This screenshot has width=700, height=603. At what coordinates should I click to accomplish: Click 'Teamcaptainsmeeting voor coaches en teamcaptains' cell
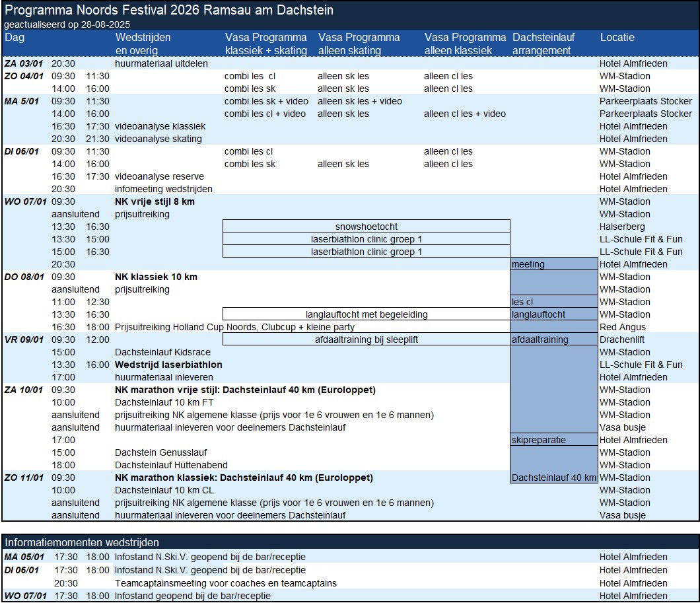pyautogui.click(x=225, y=583)
